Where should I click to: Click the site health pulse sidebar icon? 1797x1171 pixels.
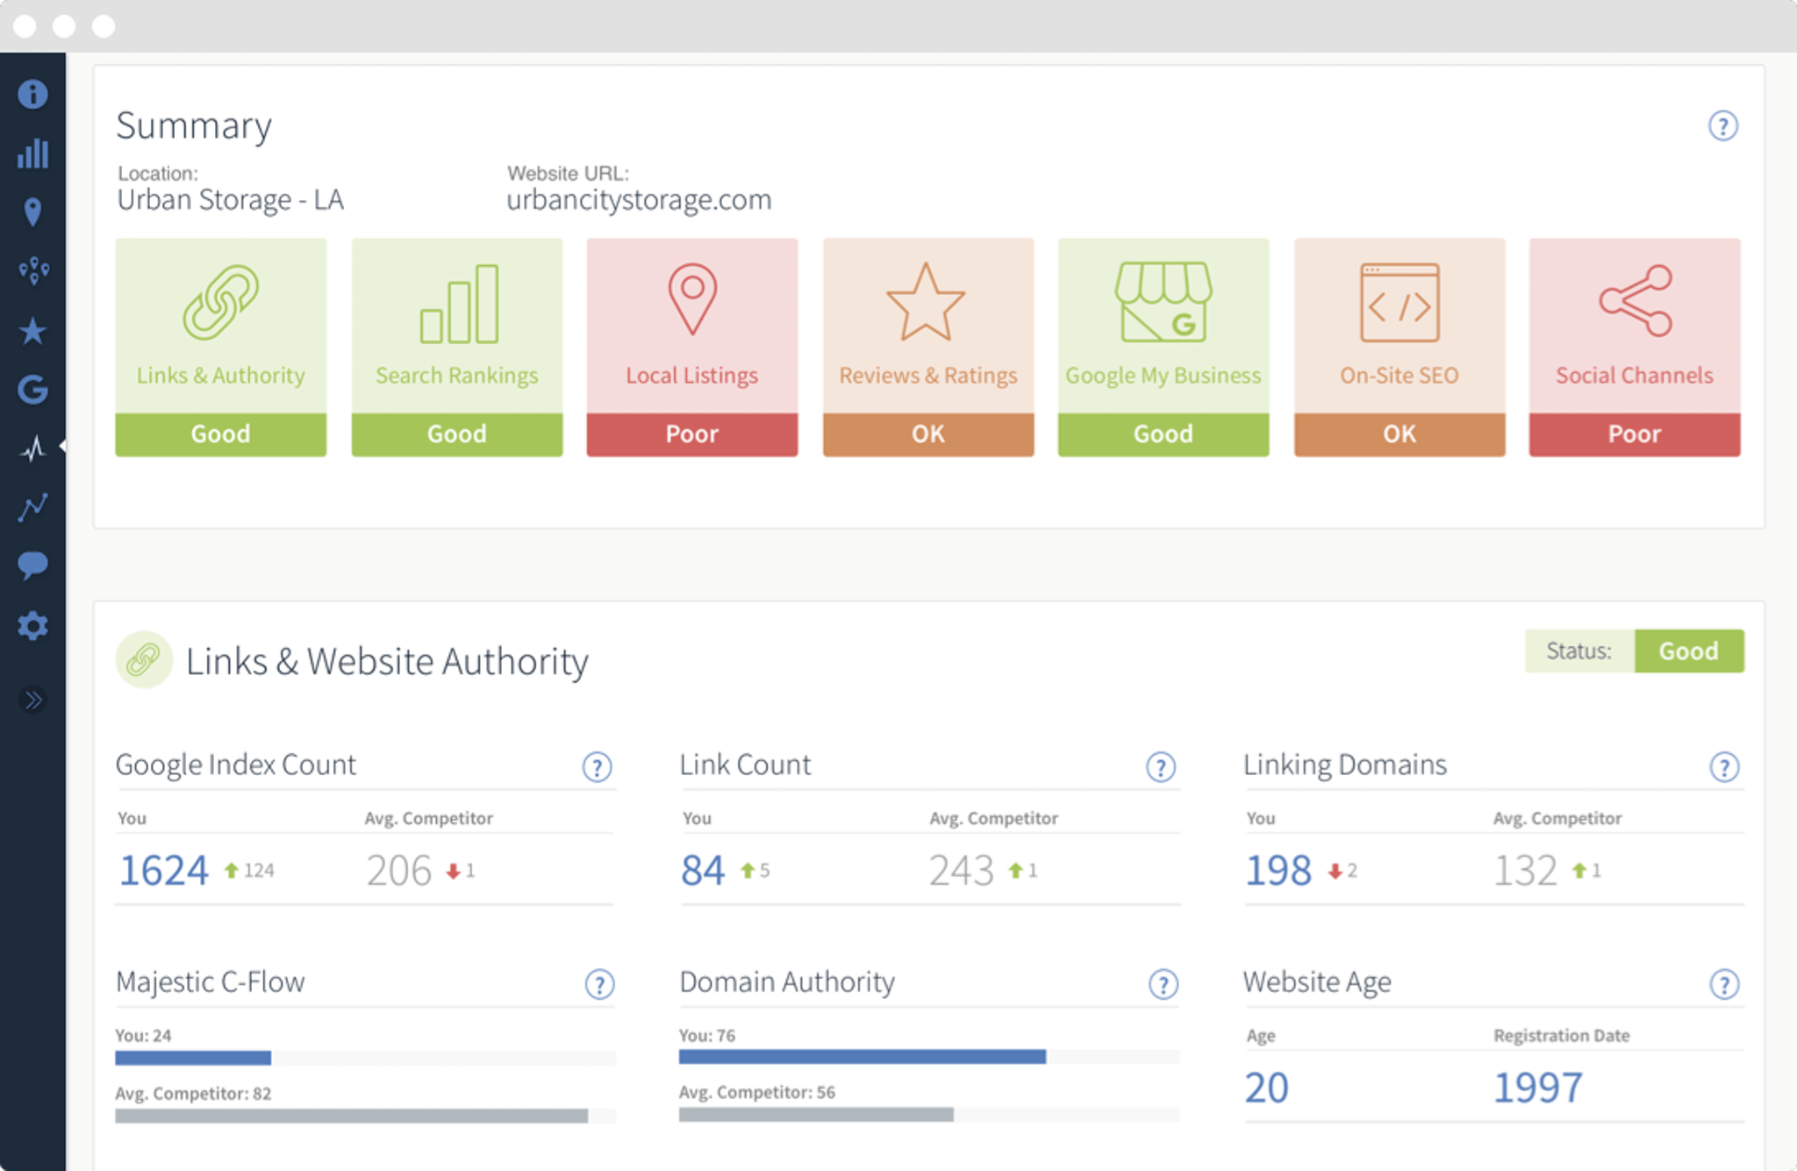click(32, 448)
